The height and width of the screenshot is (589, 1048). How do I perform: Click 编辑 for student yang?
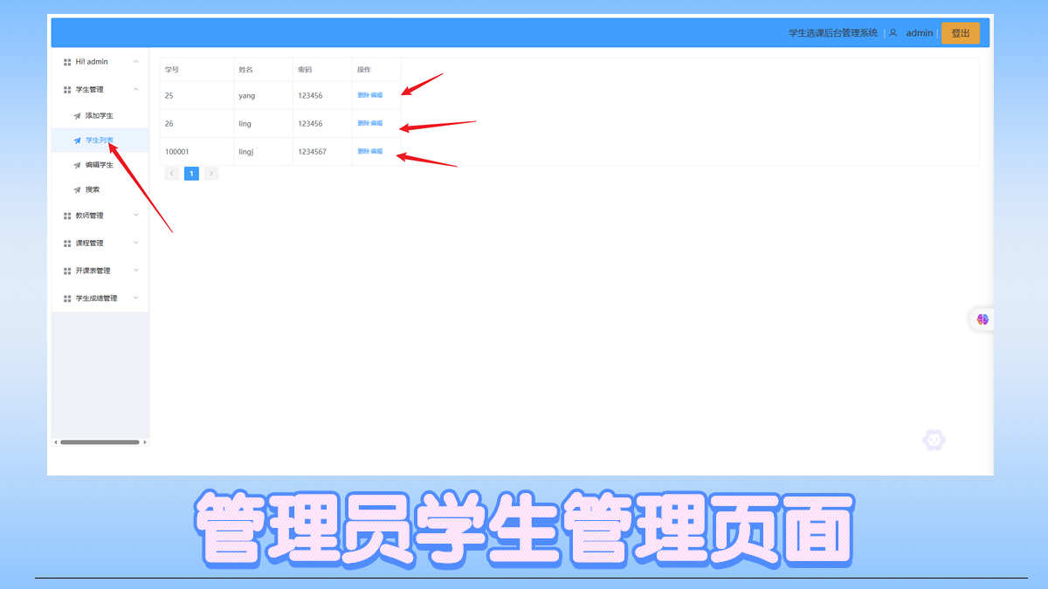click(x=376, y=95)
